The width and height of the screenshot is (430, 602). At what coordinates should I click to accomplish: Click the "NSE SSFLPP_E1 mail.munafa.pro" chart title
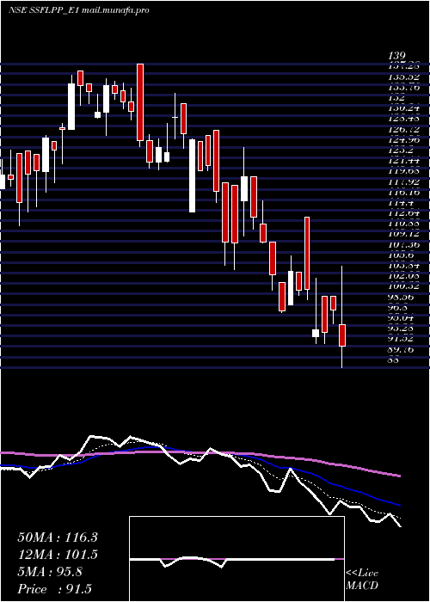(79, 10)
